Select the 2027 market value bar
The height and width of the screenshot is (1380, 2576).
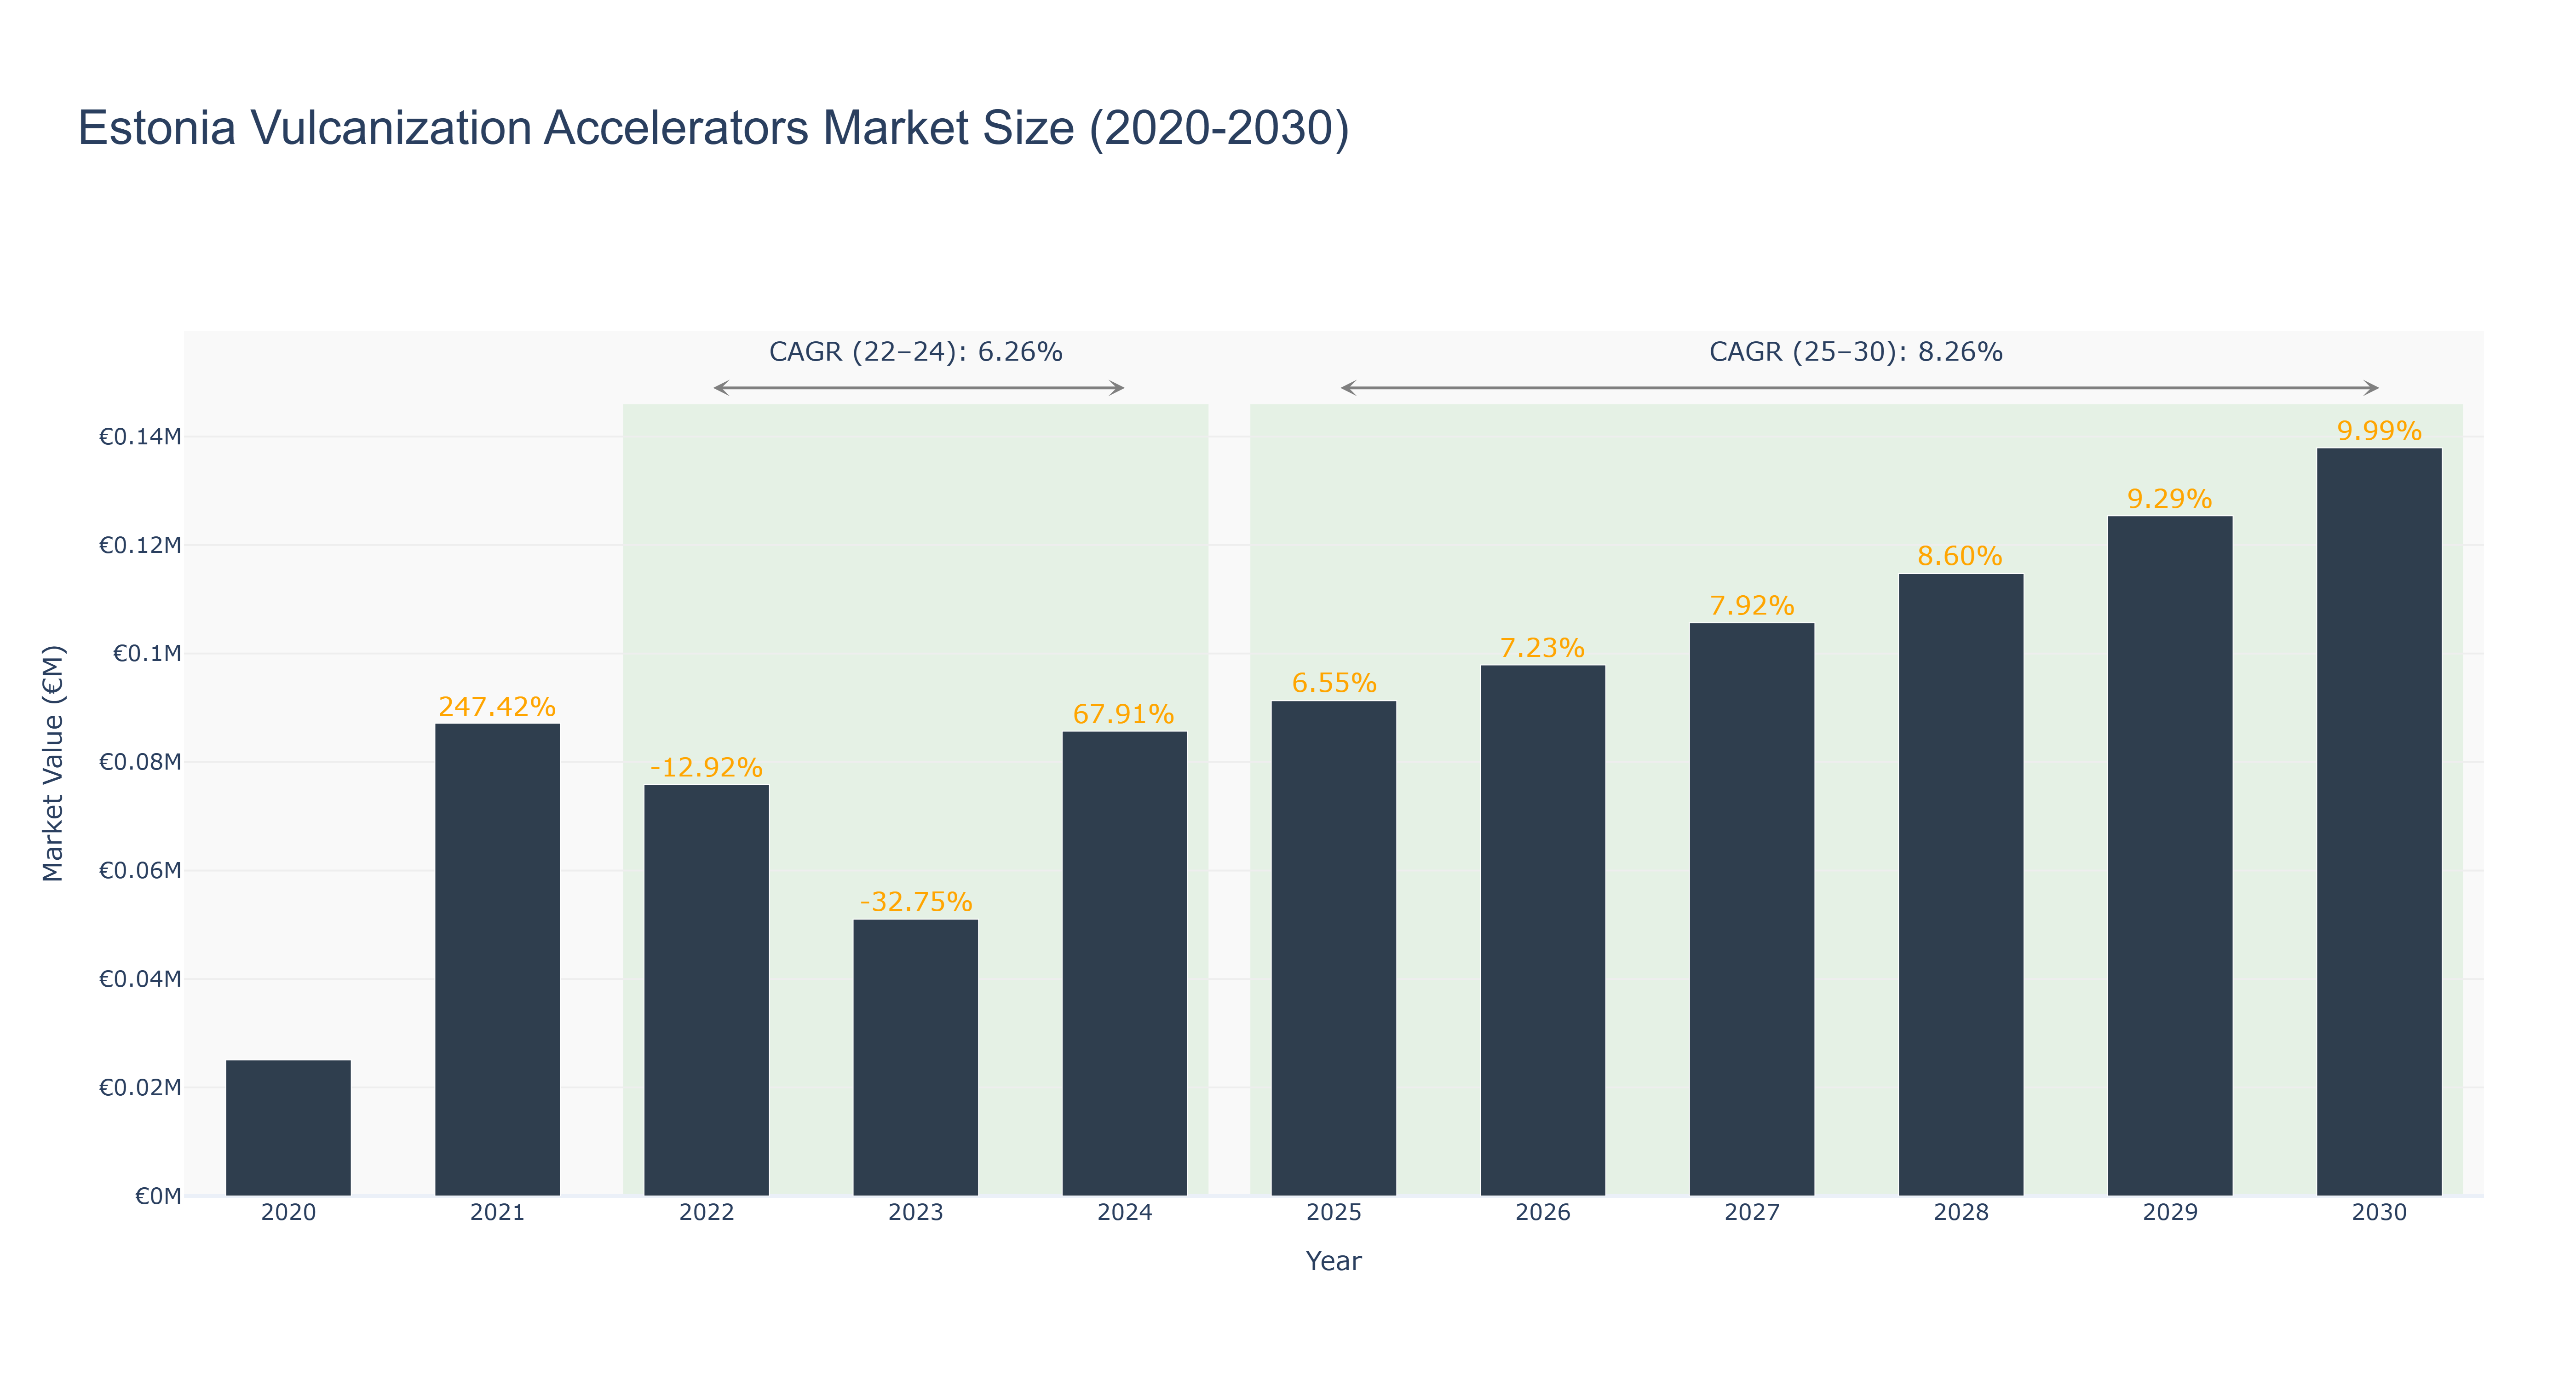tap(1751, 909)
